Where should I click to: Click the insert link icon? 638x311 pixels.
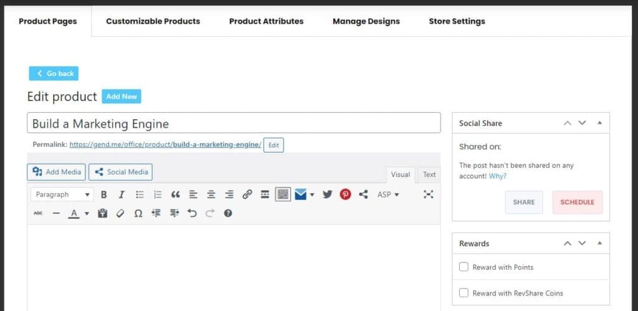click(247, 194)
